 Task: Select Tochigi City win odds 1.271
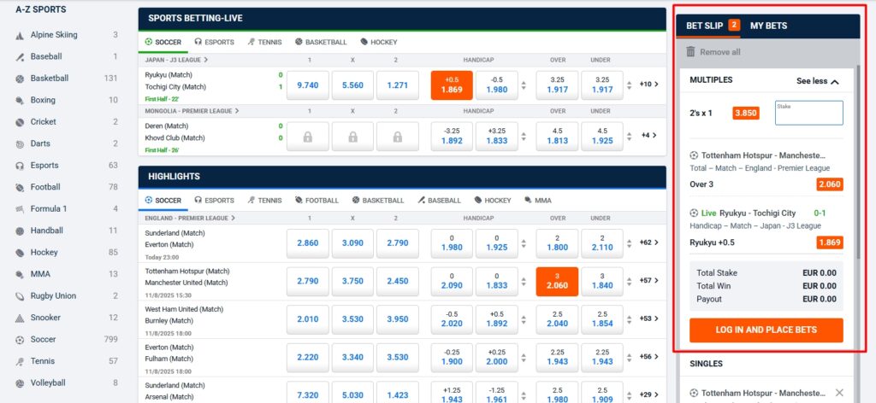click(x=397, y=85)
